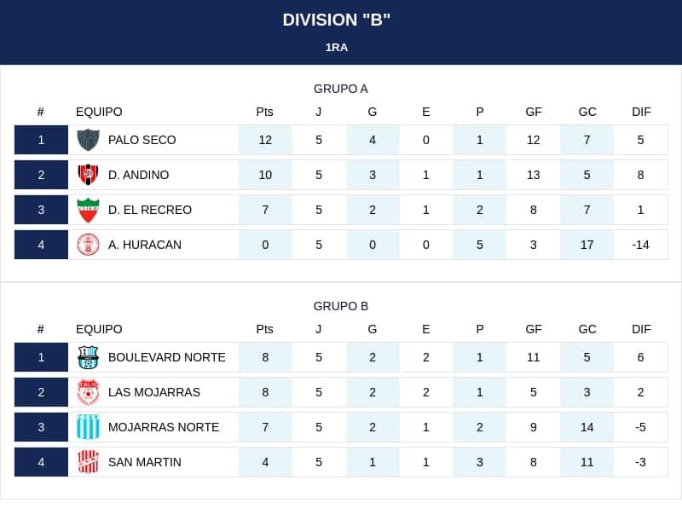
Task: Click the 1RA subtitle in the header
Action: pyautogui.click(x=336, y=48)
